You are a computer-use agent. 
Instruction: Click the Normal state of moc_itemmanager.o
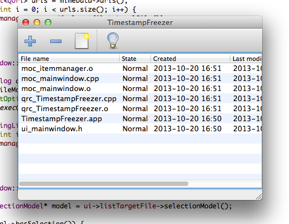click(x=135, y=69)
